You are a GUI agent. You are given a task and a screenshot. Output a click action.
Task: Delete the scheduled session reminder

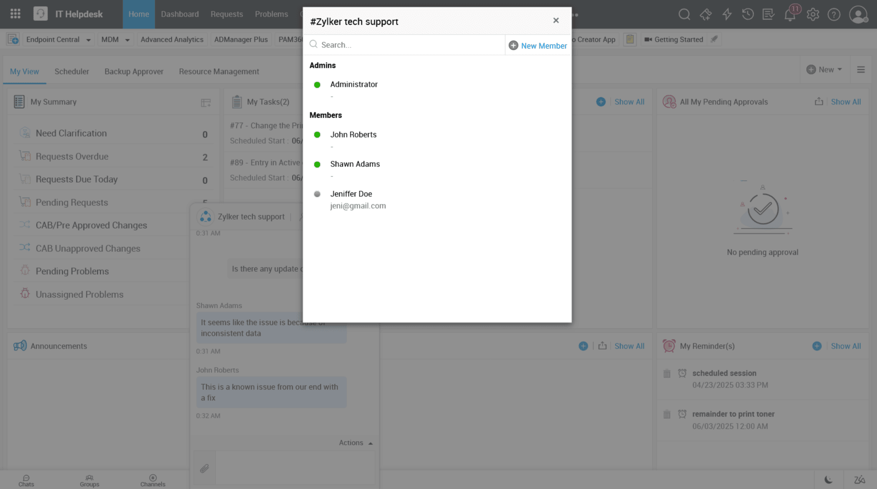(667, 374)
